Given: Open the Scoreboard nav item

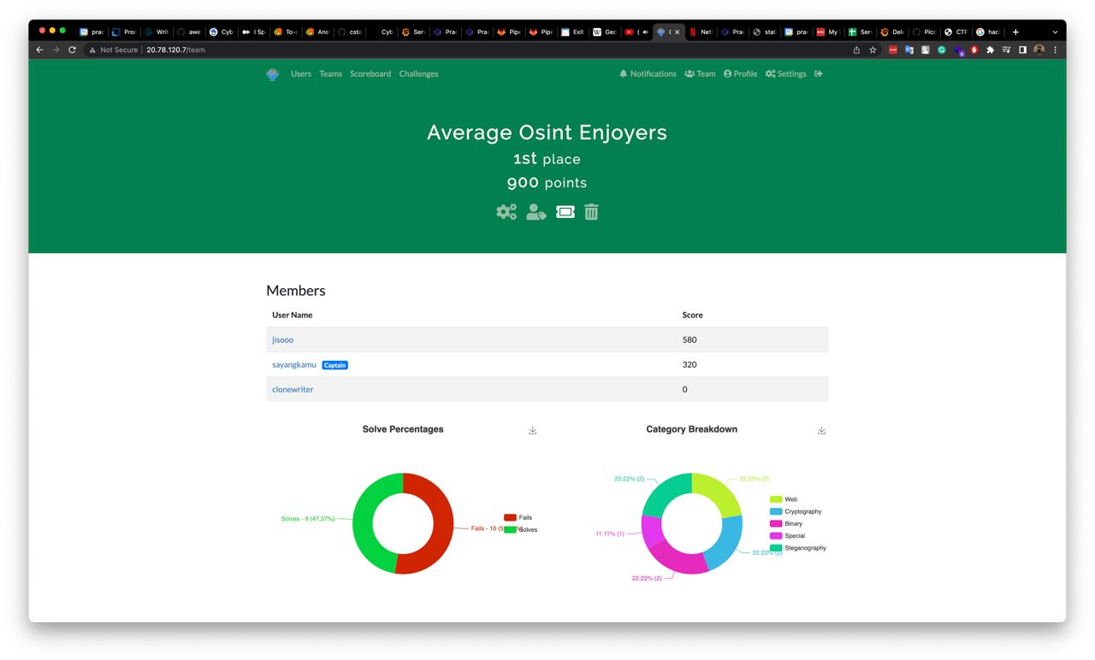Looking at the screenshot, I should point(370,74).
